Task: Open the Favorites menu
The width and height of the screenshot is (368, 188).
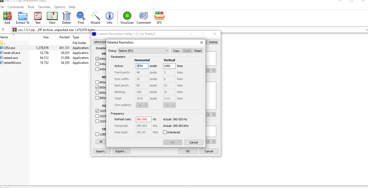Action: pyautogui.click(x=44, y=7)
